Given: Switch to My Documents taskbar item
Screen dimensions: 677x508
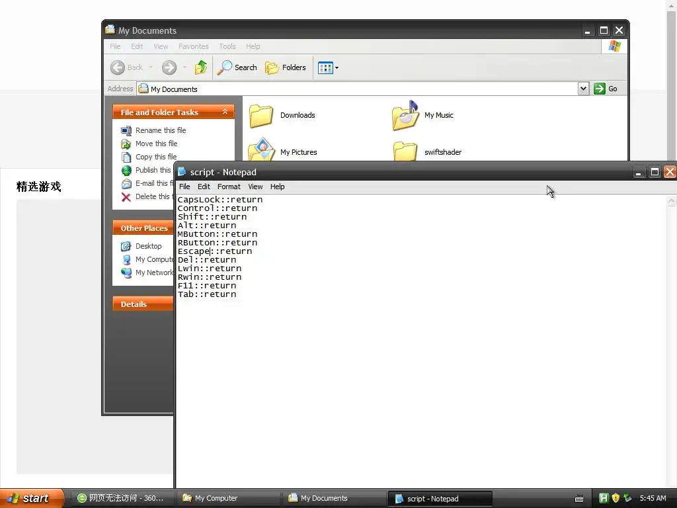Looking at the screenshot, I should (334, 498).
